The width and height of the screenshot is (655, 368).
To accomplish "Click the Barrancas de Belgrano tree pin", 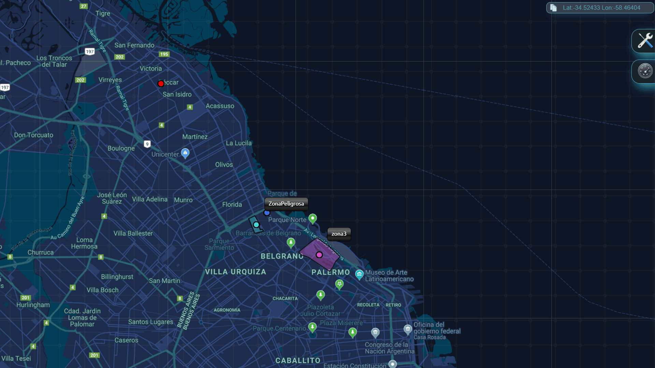I will click(x=291, y=243).
